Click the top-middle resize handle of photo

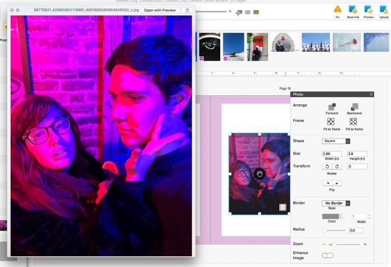click(x=260, y=134)
